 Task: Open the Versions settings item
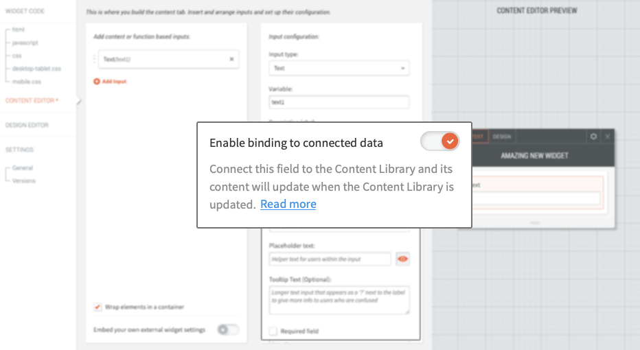tap(23, 180)
